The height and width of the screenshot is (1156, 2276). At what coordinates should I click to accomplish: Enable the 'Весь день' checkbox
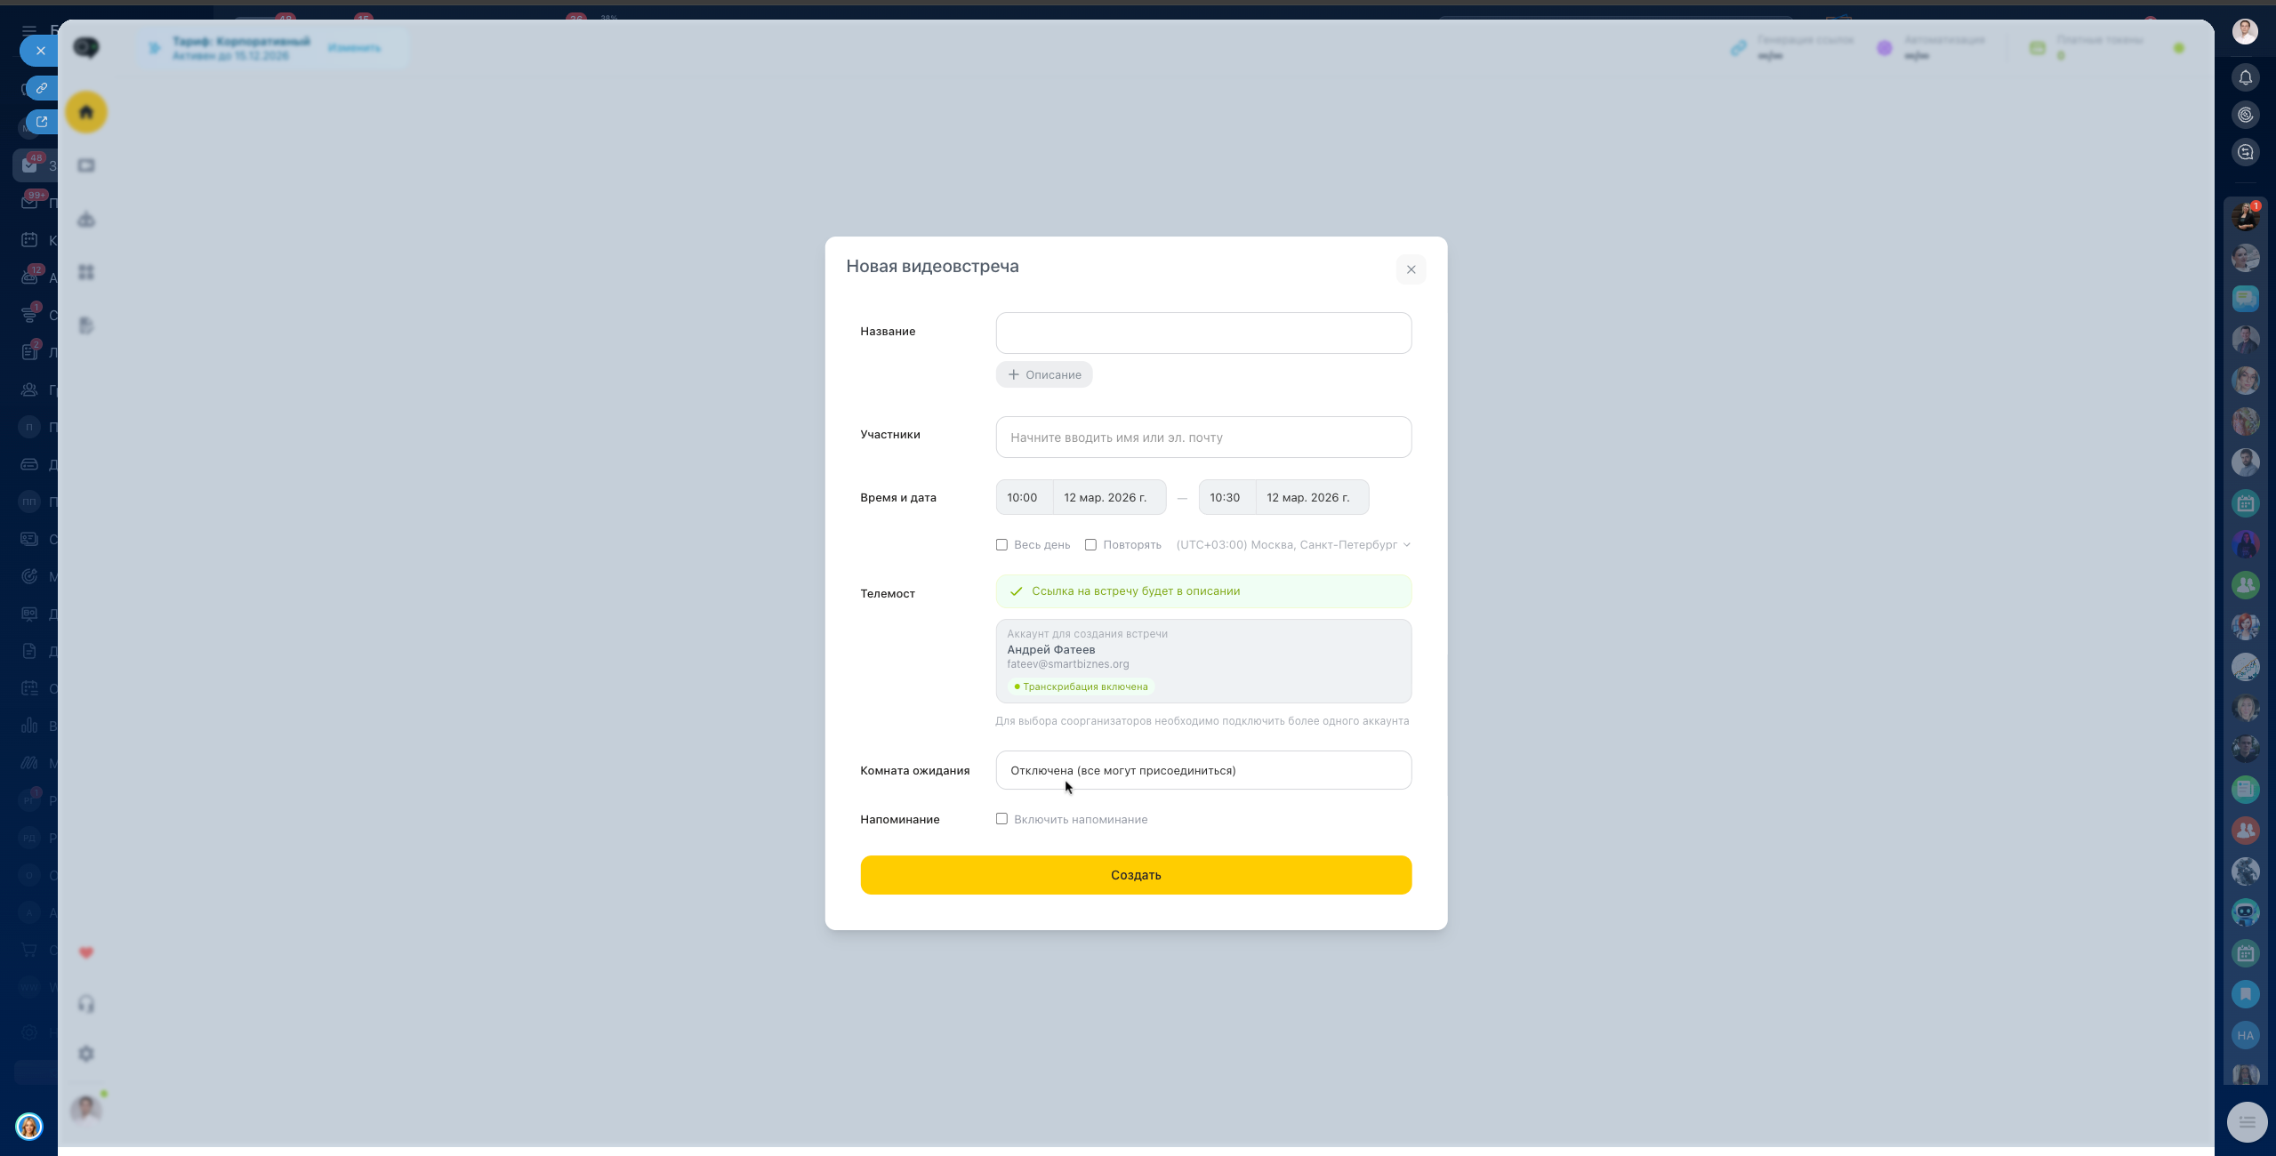1001,544
